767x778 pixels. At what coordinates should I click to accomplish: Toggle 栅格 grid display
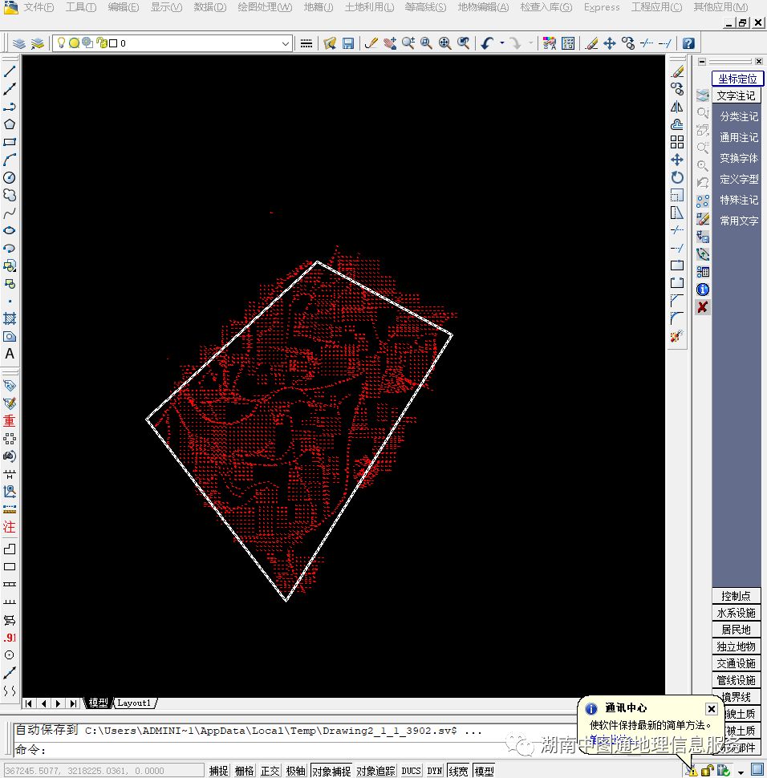[244, 771]
